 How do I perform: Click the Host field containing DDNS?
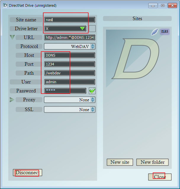[x=70, y=55]
